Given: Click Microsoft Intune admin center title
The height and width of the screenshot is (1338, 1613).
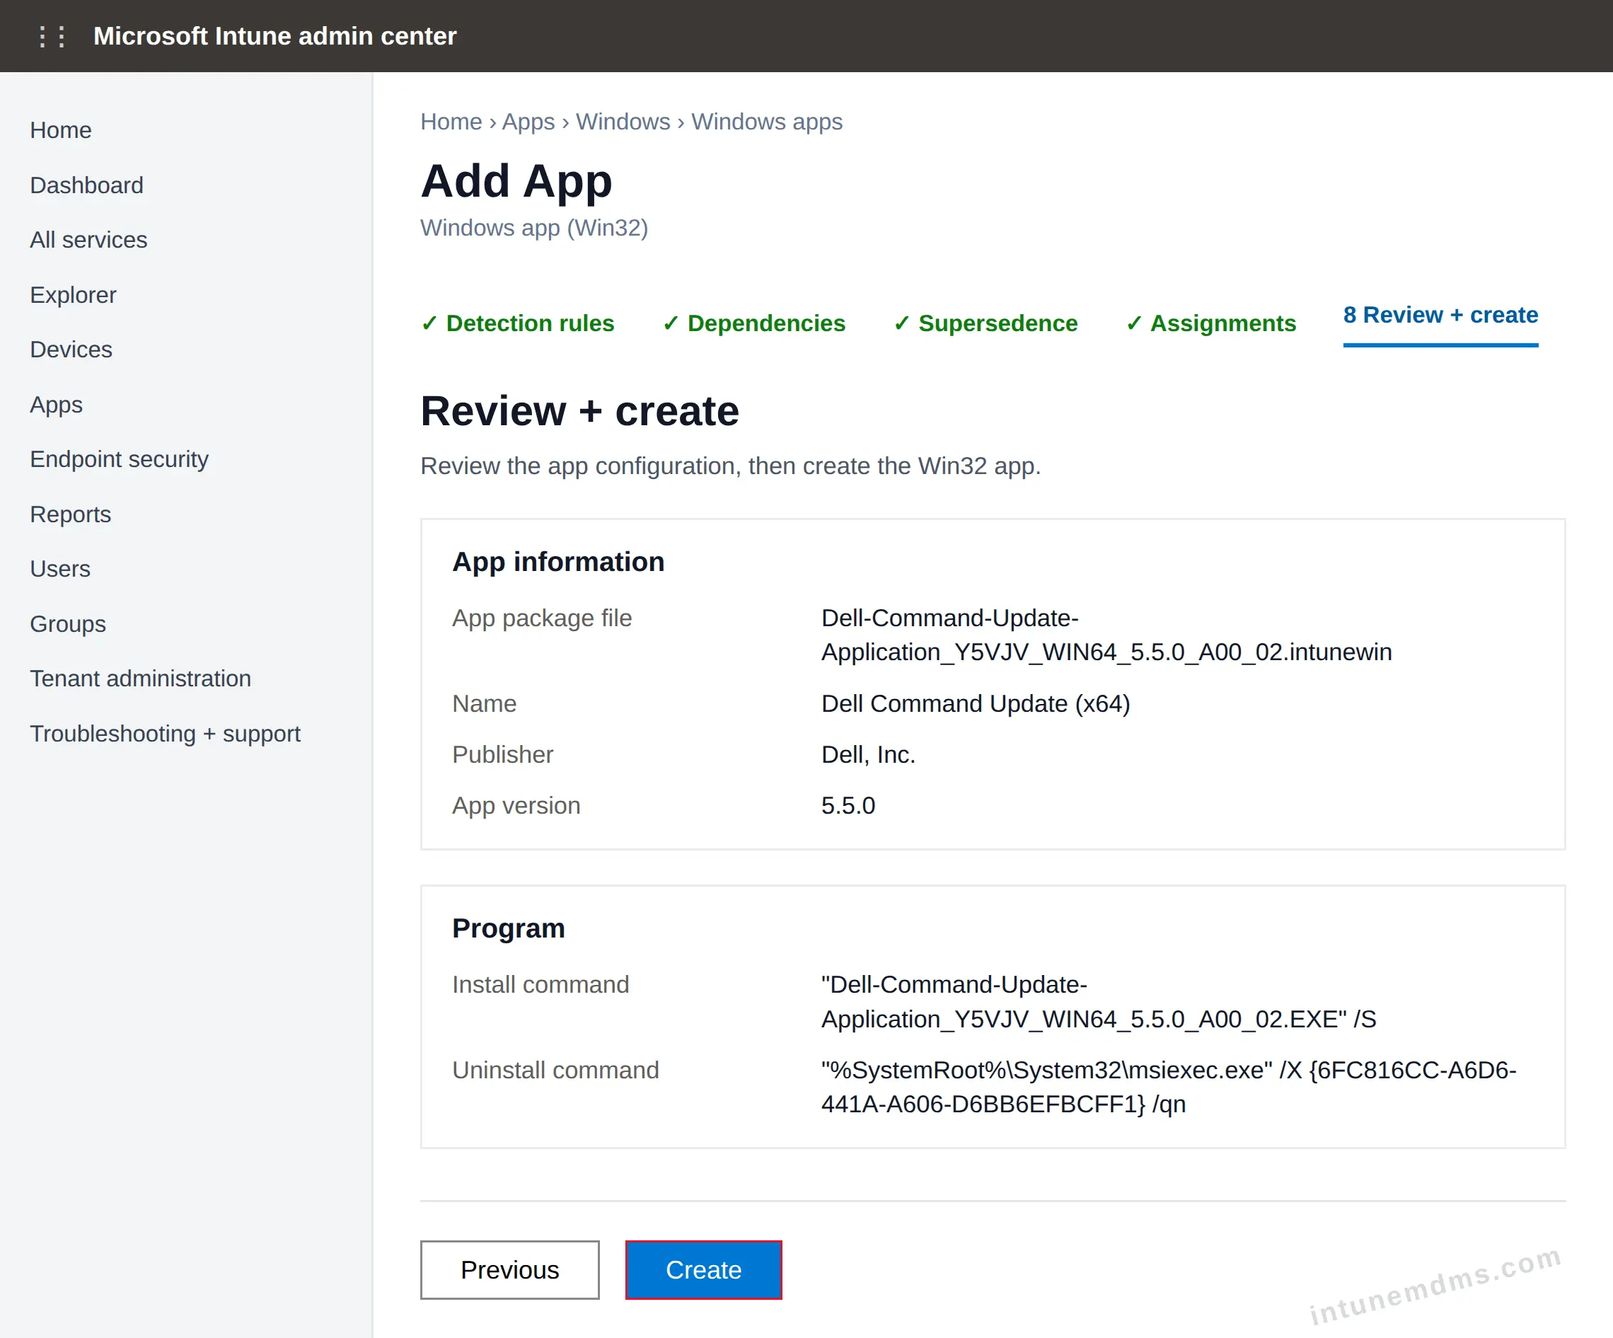Looking at the screenshot, I should (x=275, y=36).
